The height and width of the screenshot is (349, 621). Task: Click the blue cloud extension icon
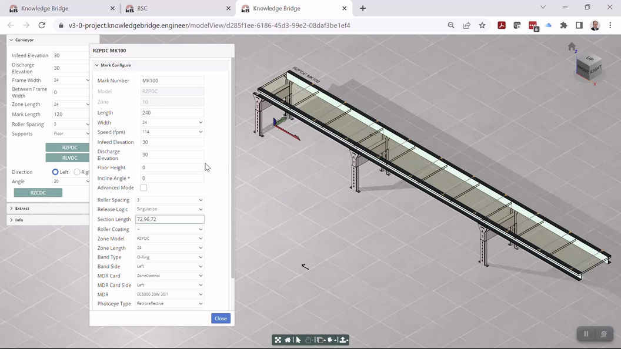pyautogui.click(x=549, y=25)
